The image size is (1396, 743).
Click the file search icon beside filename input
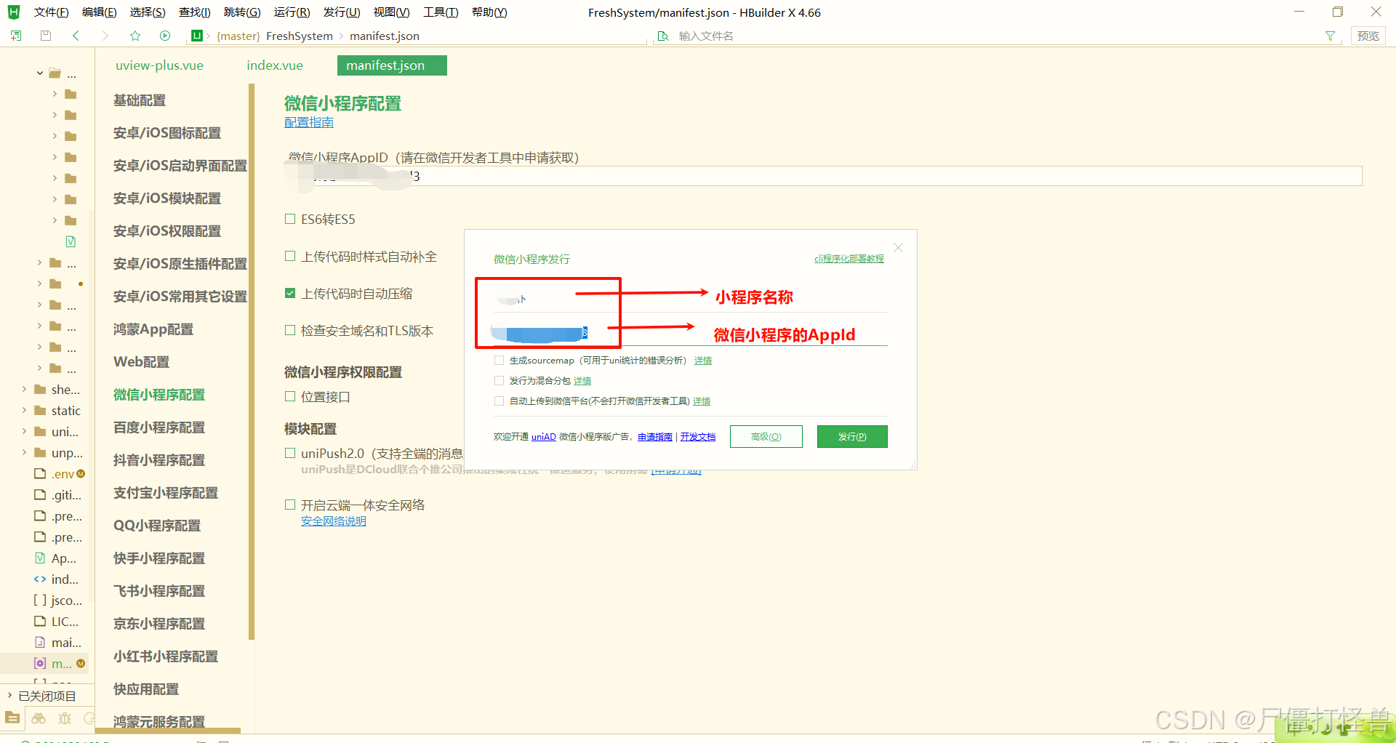tap(663, 36)
